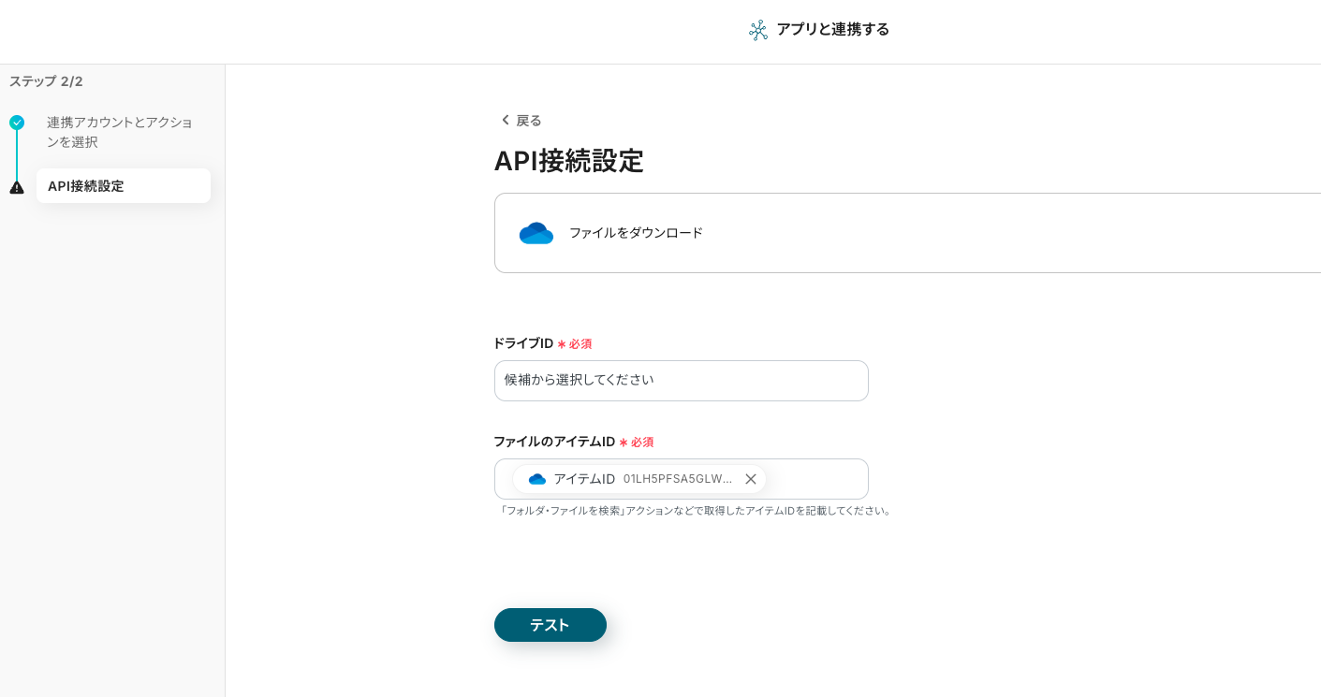Remove the アイテムID chip with its X
This screenshot has height=697, width=1321.
coord(751,479)
